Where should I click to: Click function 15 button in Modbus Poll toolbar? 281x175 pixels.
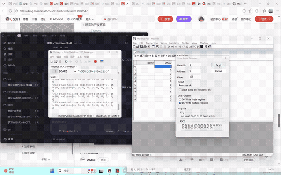(176, 47)
